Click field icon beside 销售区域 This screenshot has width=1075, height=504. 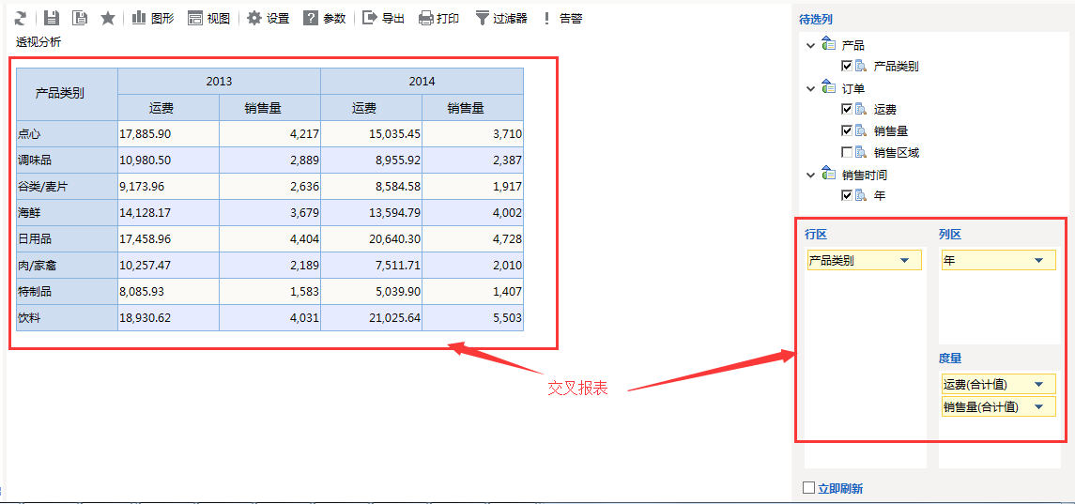(x=860, y=152)
